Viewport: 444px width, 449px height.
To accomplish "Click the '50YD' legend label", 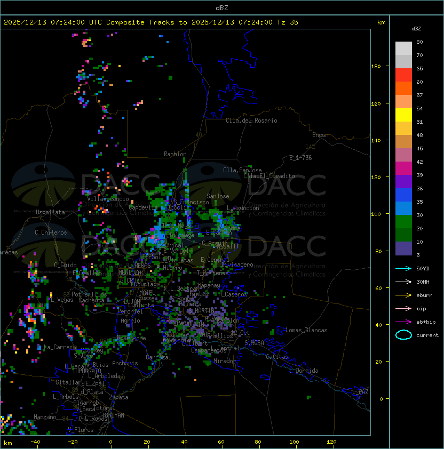I will pyautogui.click(x=423, y=268).
